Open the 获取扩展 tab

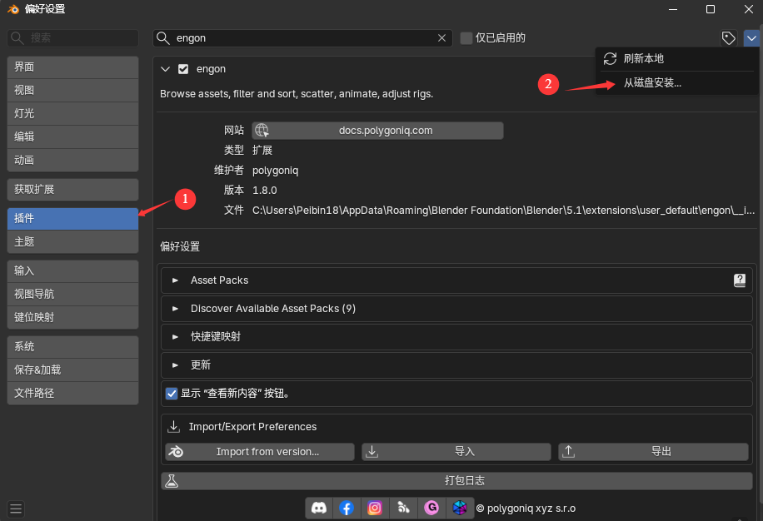(x=73, y=190)
